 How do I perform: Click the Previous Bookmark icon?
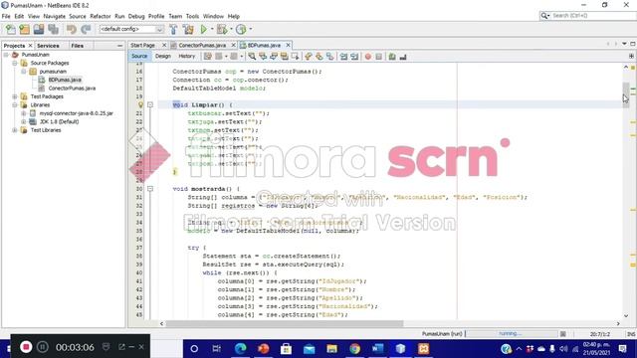pos(309,57)
